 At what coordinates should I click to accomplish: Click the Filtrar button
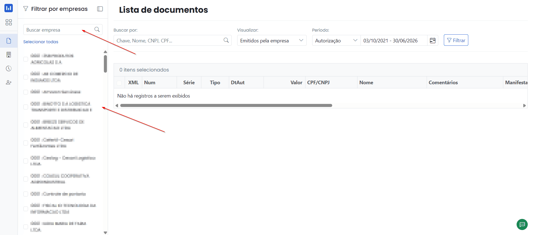pyautogui.click(x=456, y=40)
